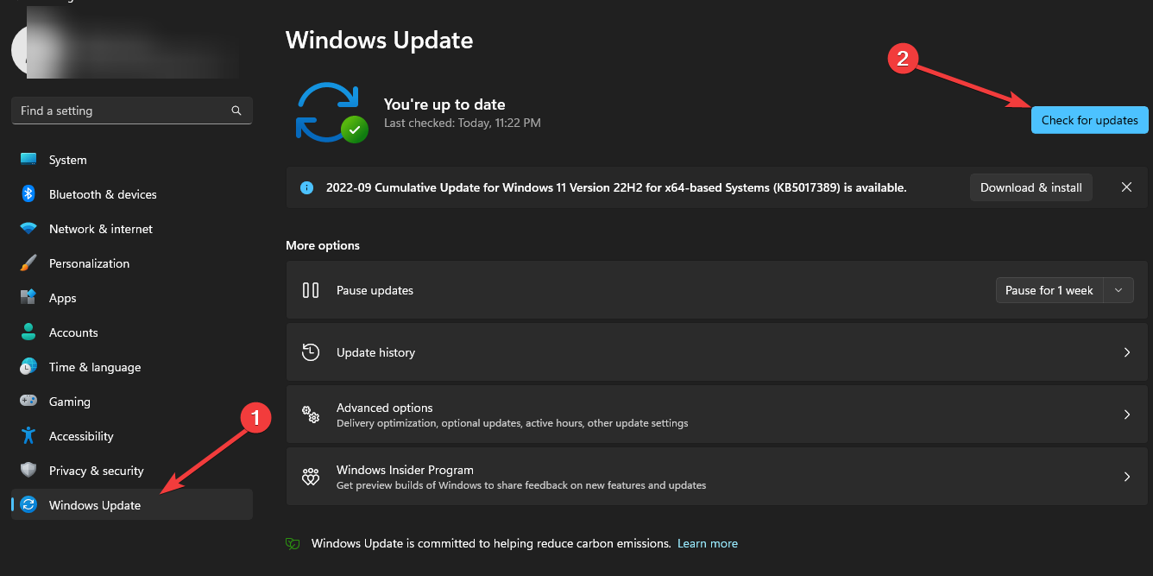Click the "More options" heading
Screen dimensions: 1153x576
point(323,245)
